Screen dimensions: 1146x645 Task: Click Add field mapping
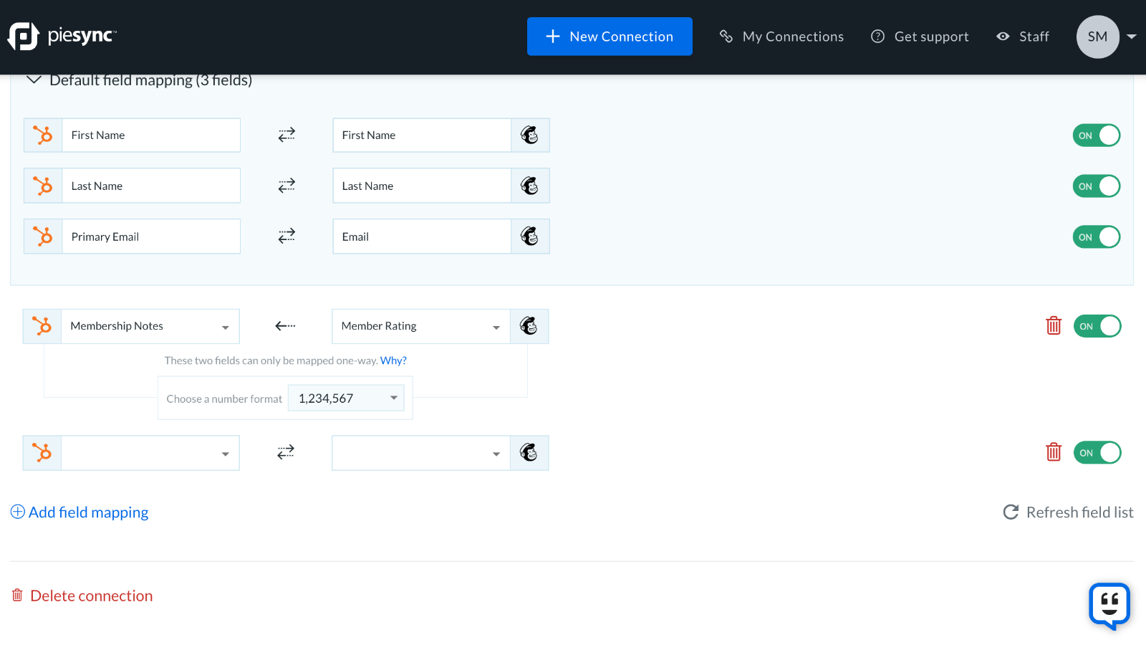pyautogui.click(x=80, y=512)
